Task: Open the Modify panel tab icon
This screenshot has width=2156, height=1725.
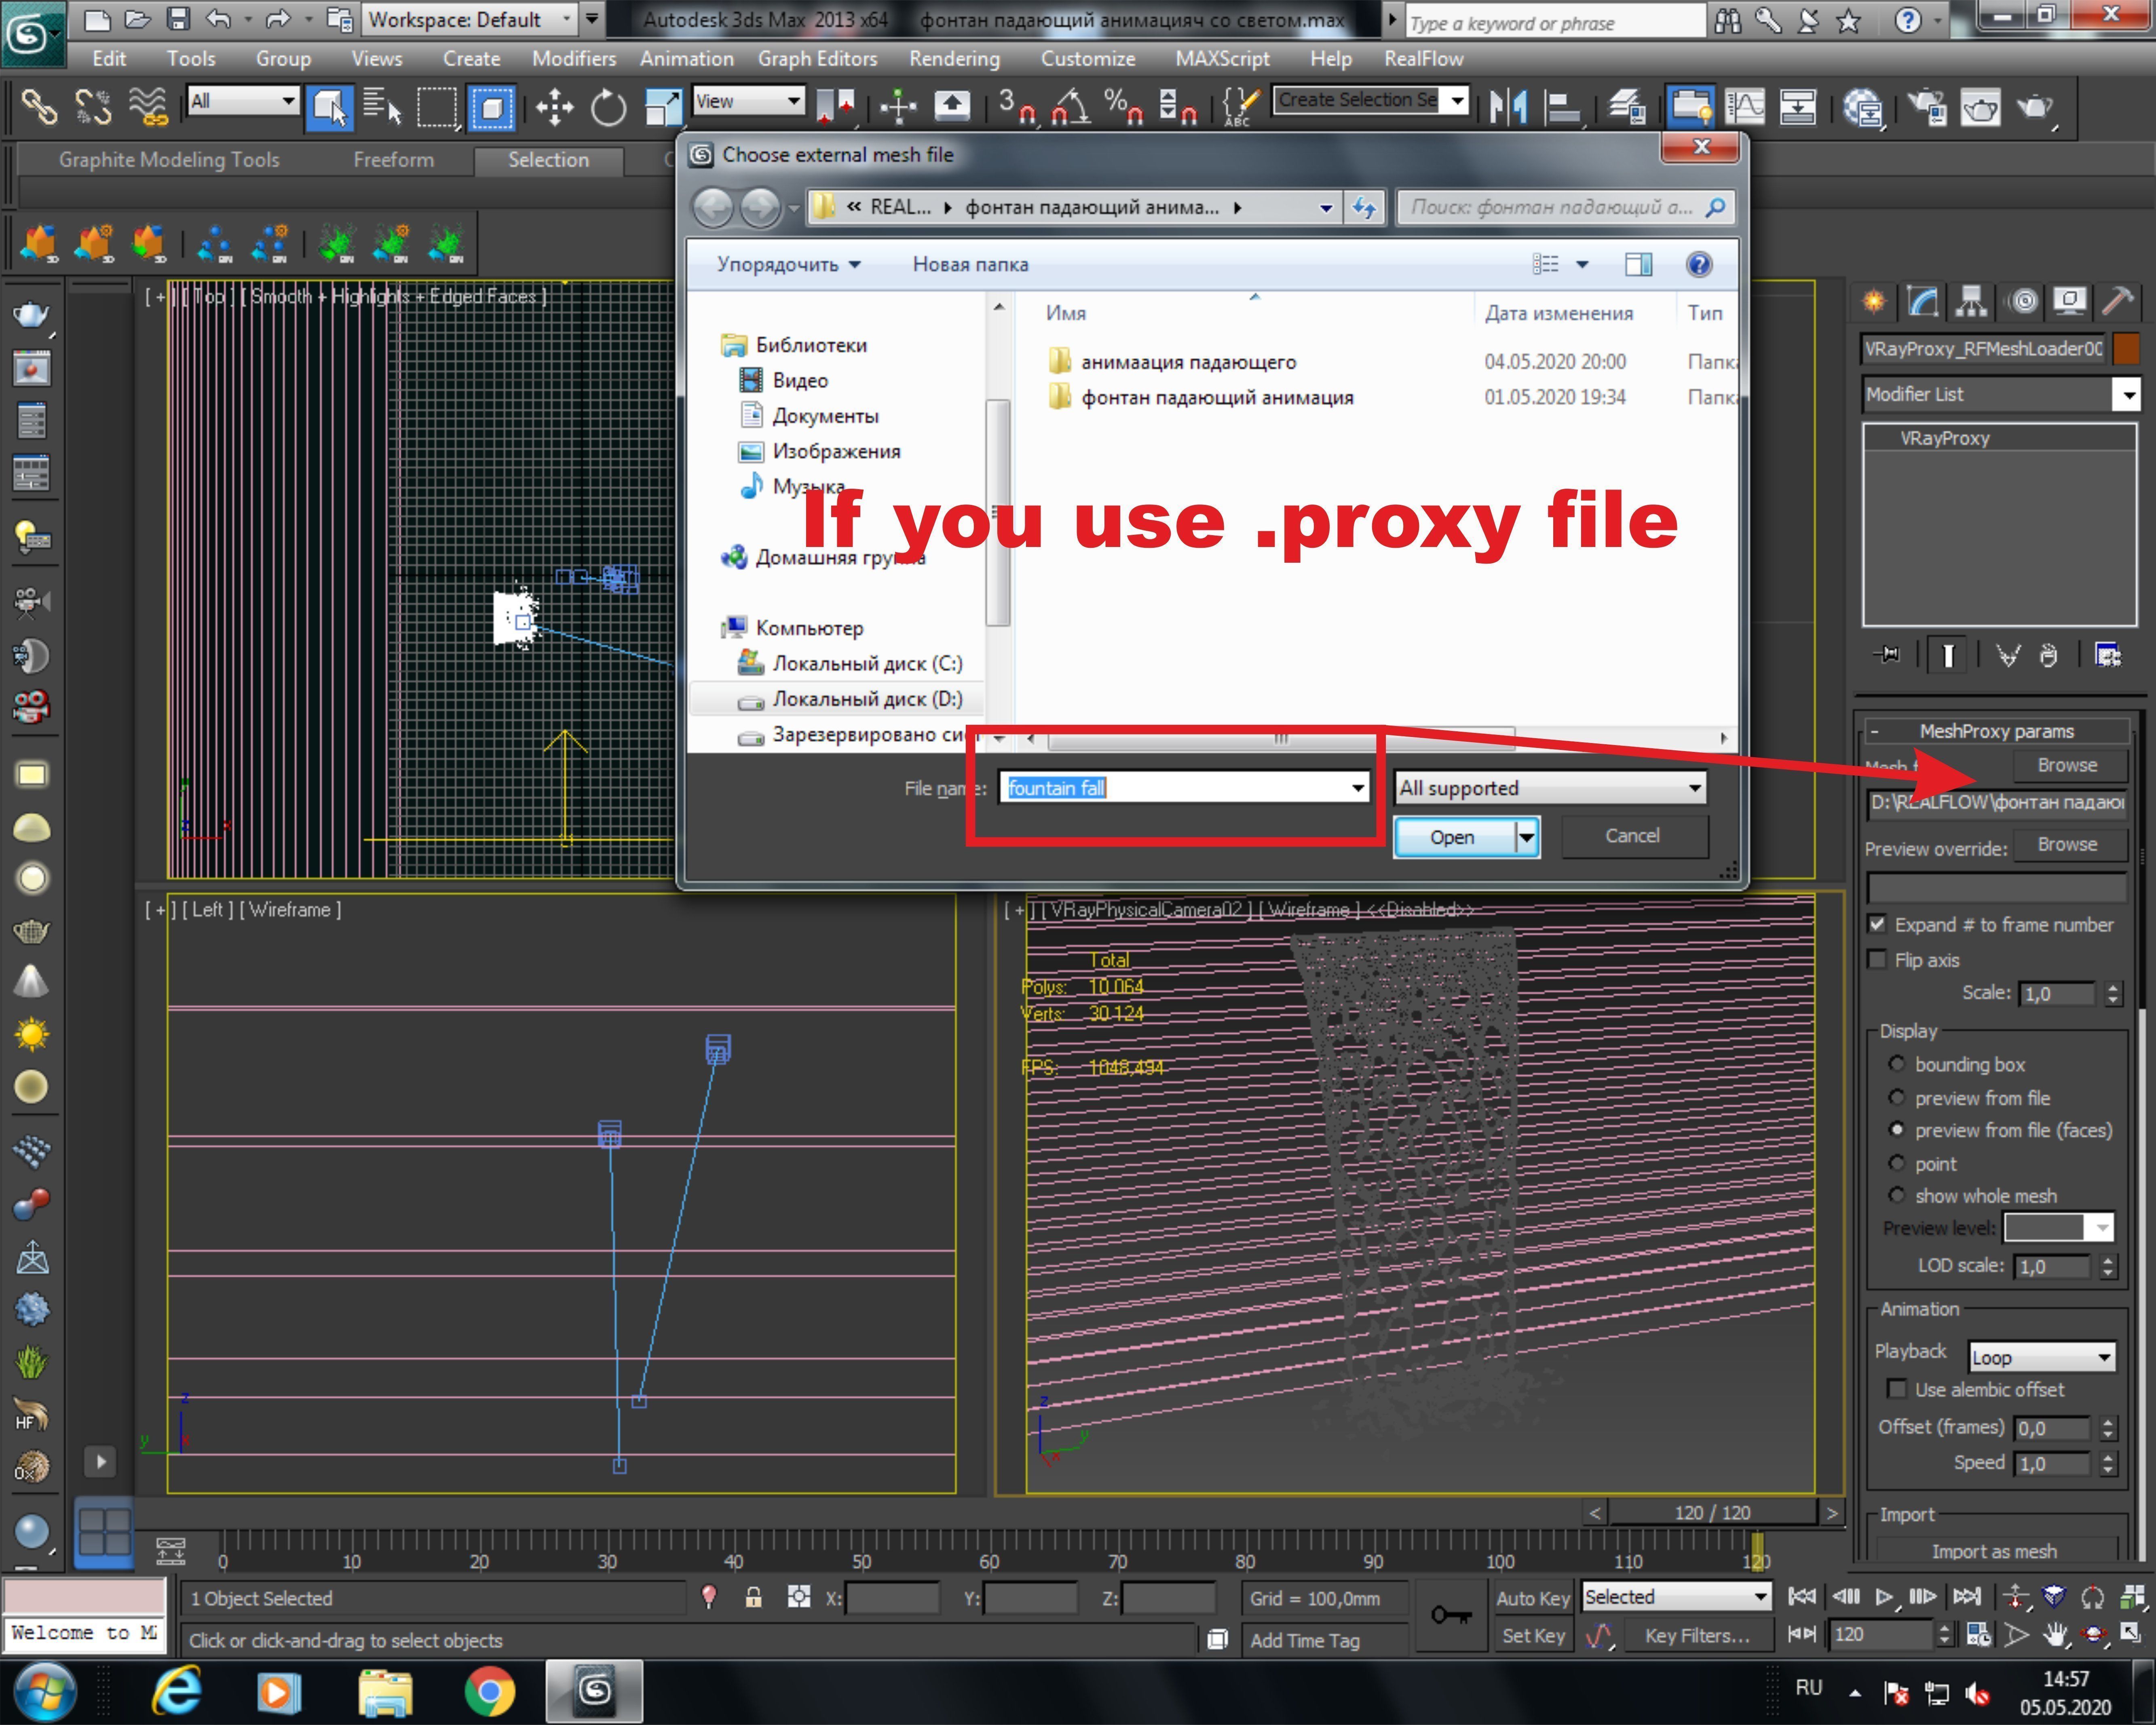Action: [x=1922, y=301]
